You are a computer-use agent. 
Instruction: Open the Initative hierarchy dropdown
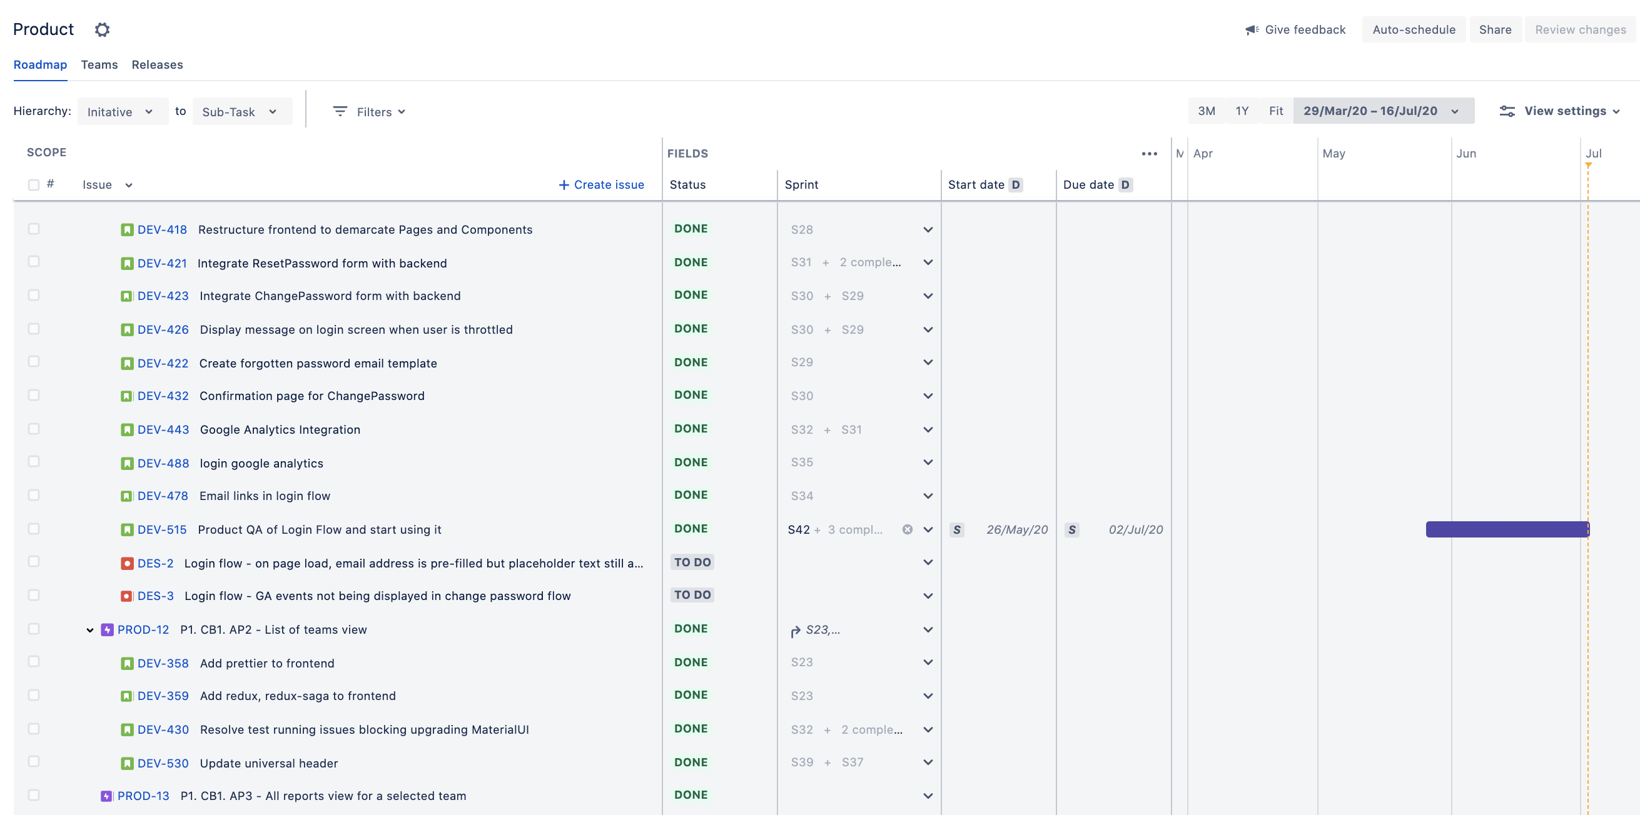coord(122,111)
